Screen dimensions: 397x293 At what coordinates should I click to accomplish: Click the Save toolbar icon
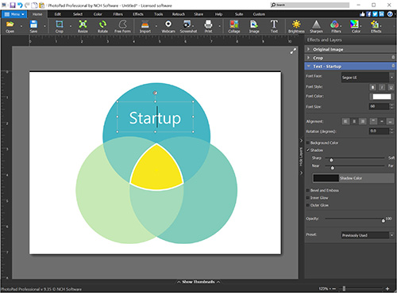pyautogui.click(x=33, y=26)
